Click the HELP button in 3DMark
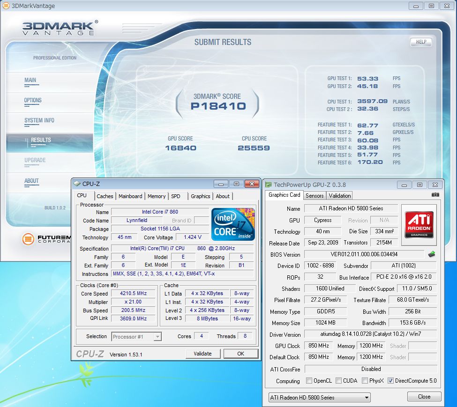Viewport: 457px width, 407px height. click(420, 42)
